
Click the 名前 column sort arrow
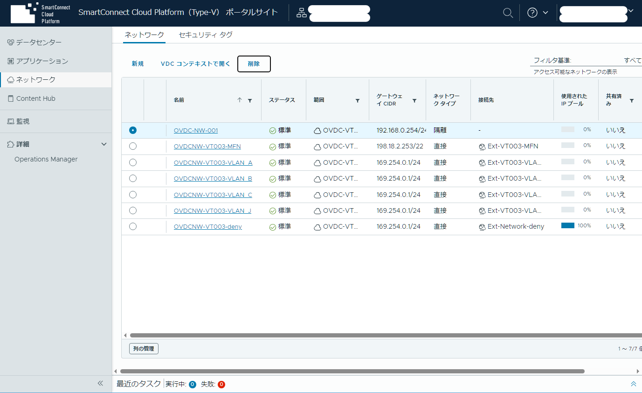pyautogui.click(x=240, y=100)
